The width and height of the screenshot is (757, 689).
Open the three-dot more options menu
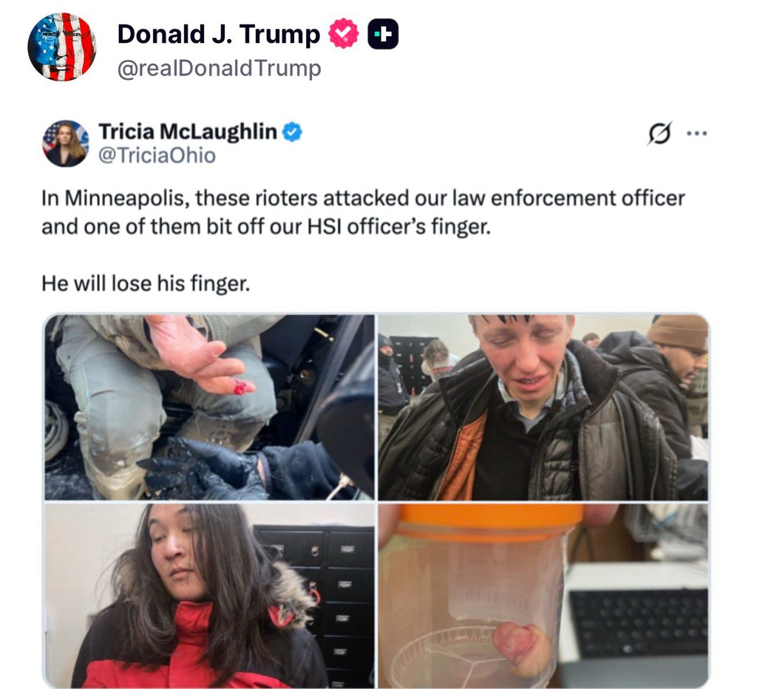(696, 133)
